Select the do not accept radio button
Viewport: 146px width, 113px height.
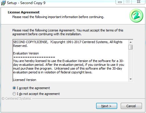pyautogui.click(x=14, y=94)
